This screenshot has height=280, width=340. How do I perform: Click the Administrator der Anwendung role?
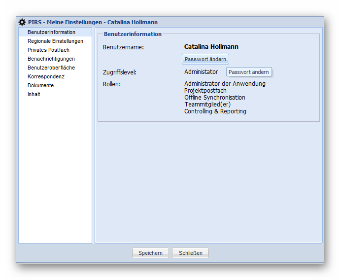tap(225, 84)
